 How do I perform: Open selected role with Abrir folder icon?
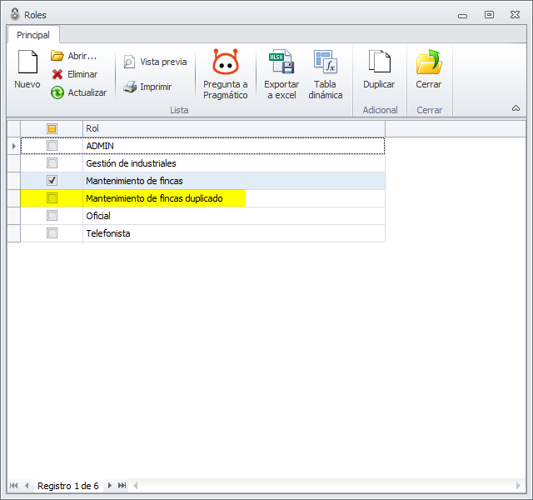click(57, 56)
